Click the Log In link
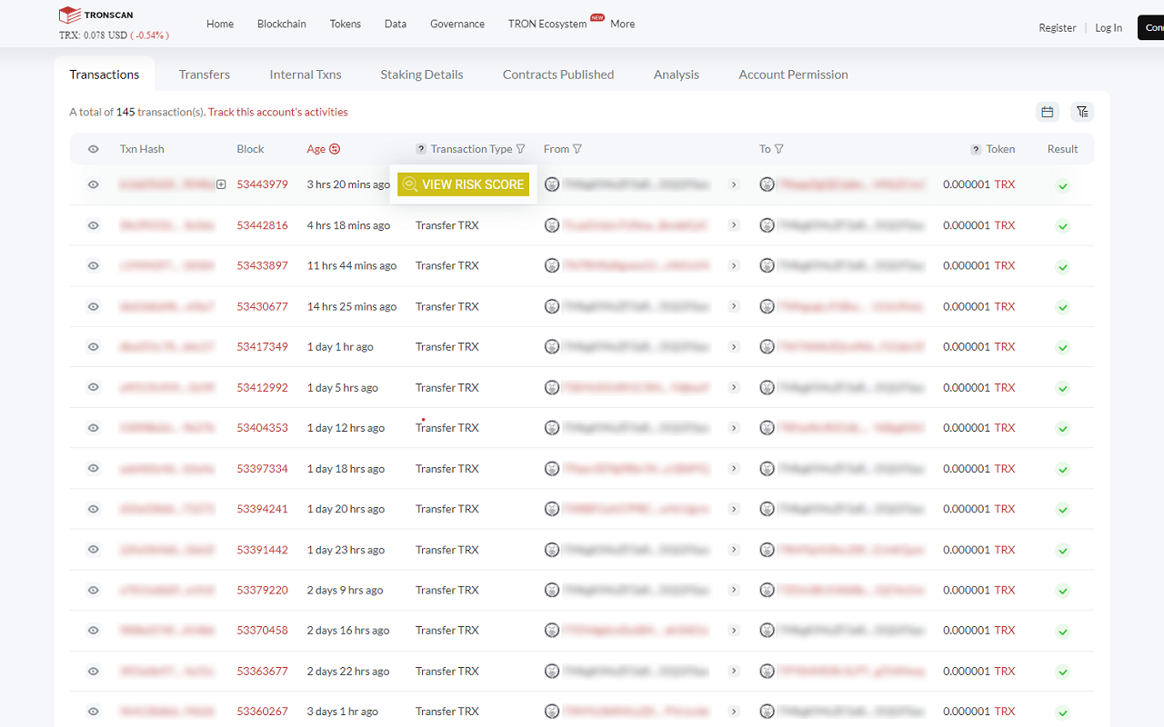The height and width of the screenshot is (727, 1164). 1109,27
